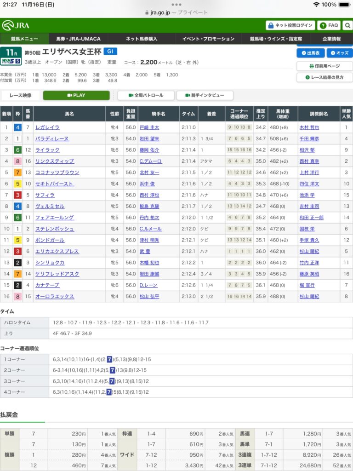Open レース結果の見方 guide
Image resolution: width=353 pixels, height=471 pixels.
click(325, 77)
